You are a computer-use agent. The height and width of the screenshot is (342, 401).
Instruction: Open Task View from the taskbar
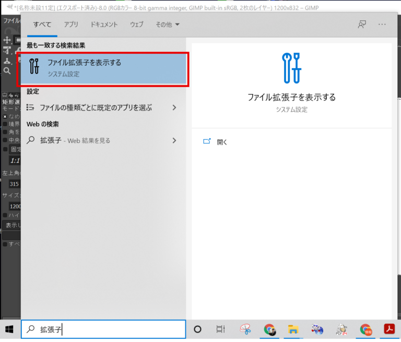point(220,329)
